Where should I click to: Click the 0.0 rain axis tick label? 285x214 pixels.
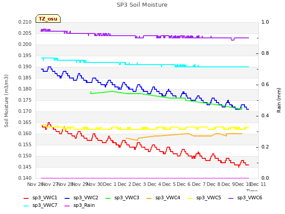[x=265, y=178]
